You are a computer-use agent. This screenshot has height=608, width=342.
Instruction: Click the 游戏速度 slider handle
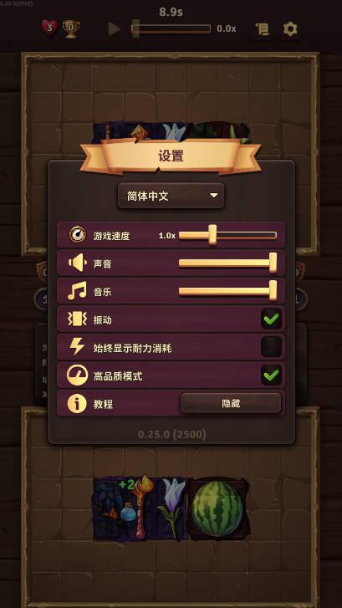[212, 235]
